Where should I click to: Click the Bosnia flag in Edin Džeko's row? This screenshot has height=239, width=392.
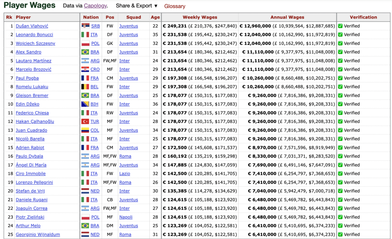85,104
